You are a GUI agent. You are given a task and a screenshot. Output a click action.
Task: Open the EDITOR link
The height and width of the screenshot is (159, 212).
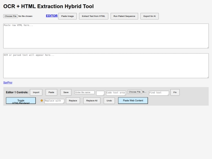[52, 16]
